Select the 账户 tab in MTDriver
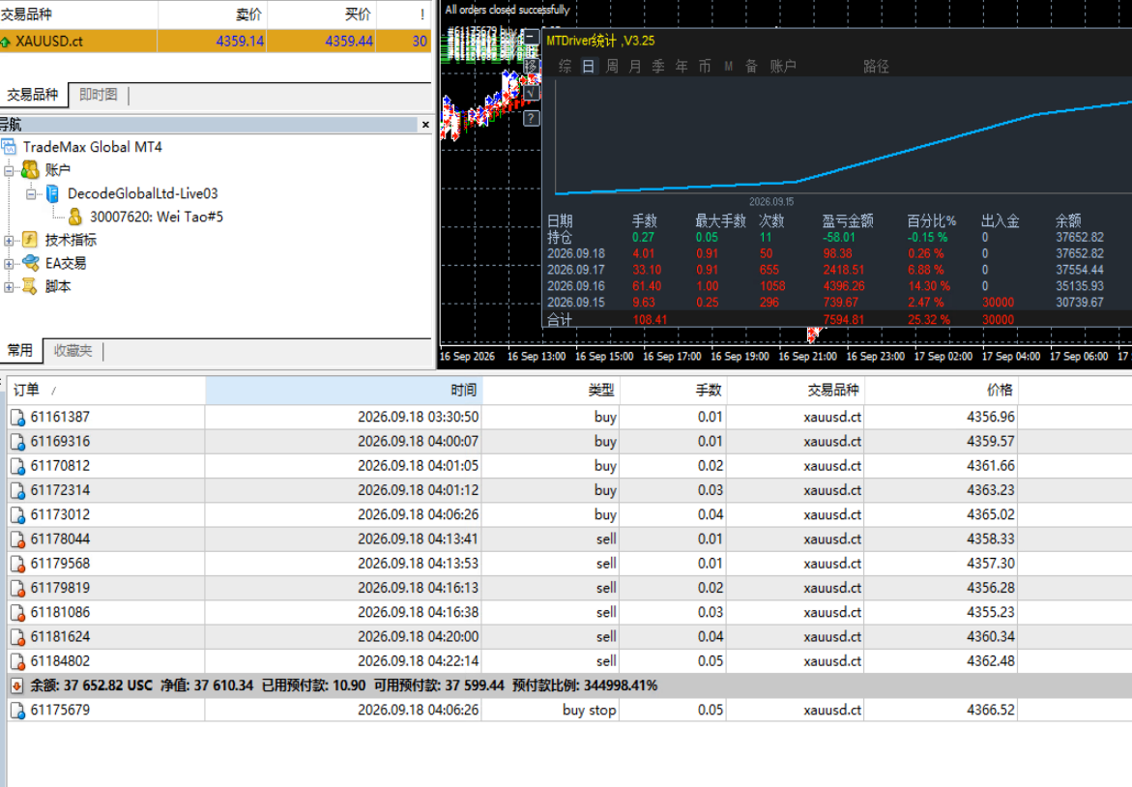1132x787 pixels. coord(783,67)
